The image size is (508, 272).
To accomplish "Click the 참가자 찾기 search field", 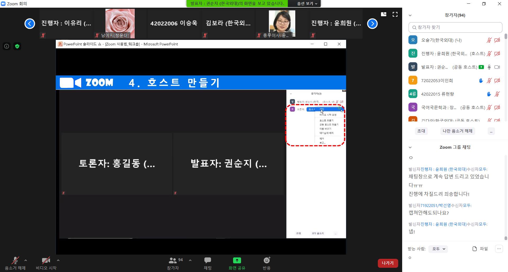I will pos(455,27).
